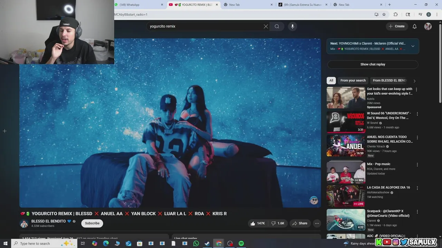
Task: Open options menu for W Sound 06 video
Action: pos(417,114)
